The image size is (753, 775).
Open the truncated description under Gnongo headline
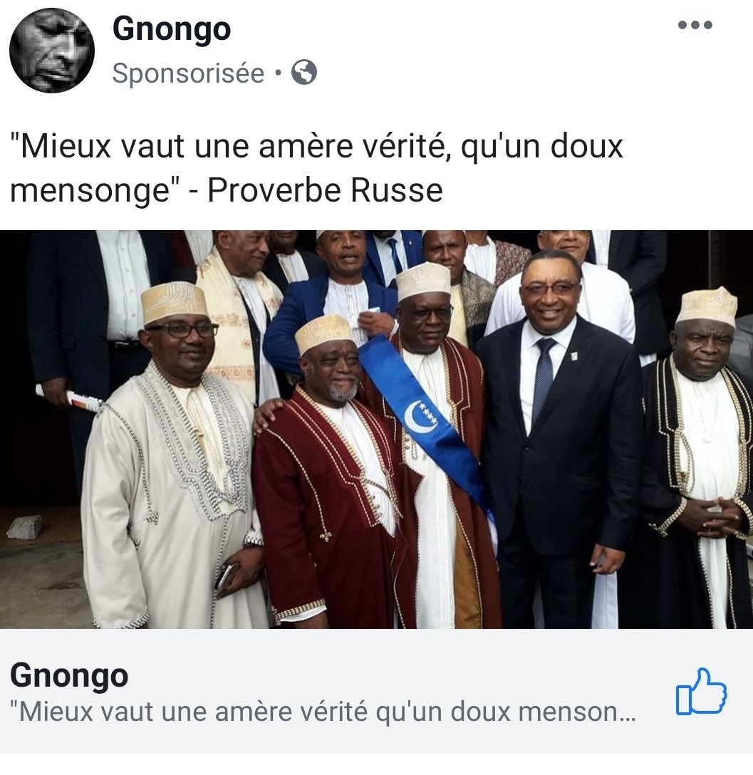click(323, 712)
